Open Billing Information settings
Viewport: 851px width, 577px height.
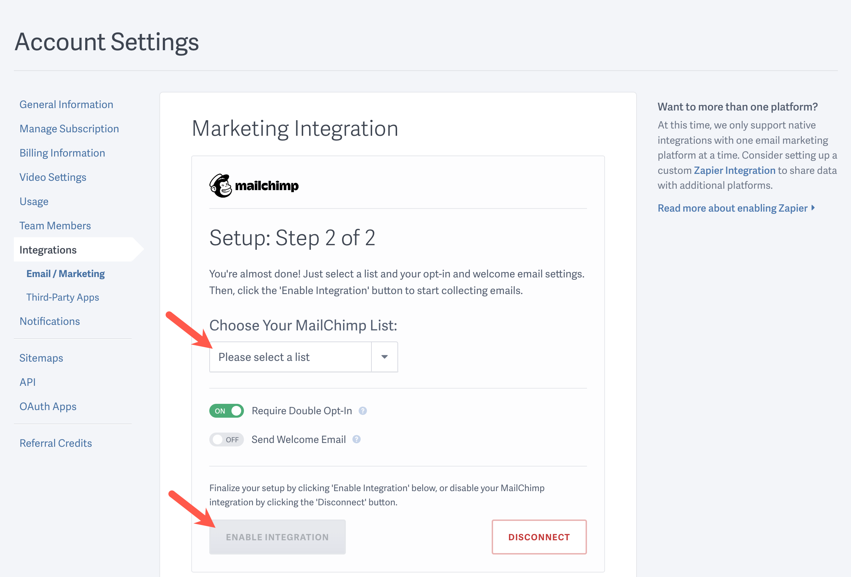click(x=62, y=153)
